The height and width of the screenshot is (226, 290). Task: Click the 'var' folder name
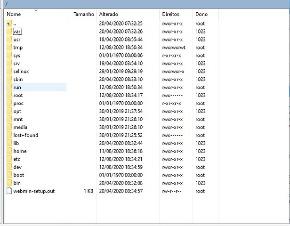(17, 32)
